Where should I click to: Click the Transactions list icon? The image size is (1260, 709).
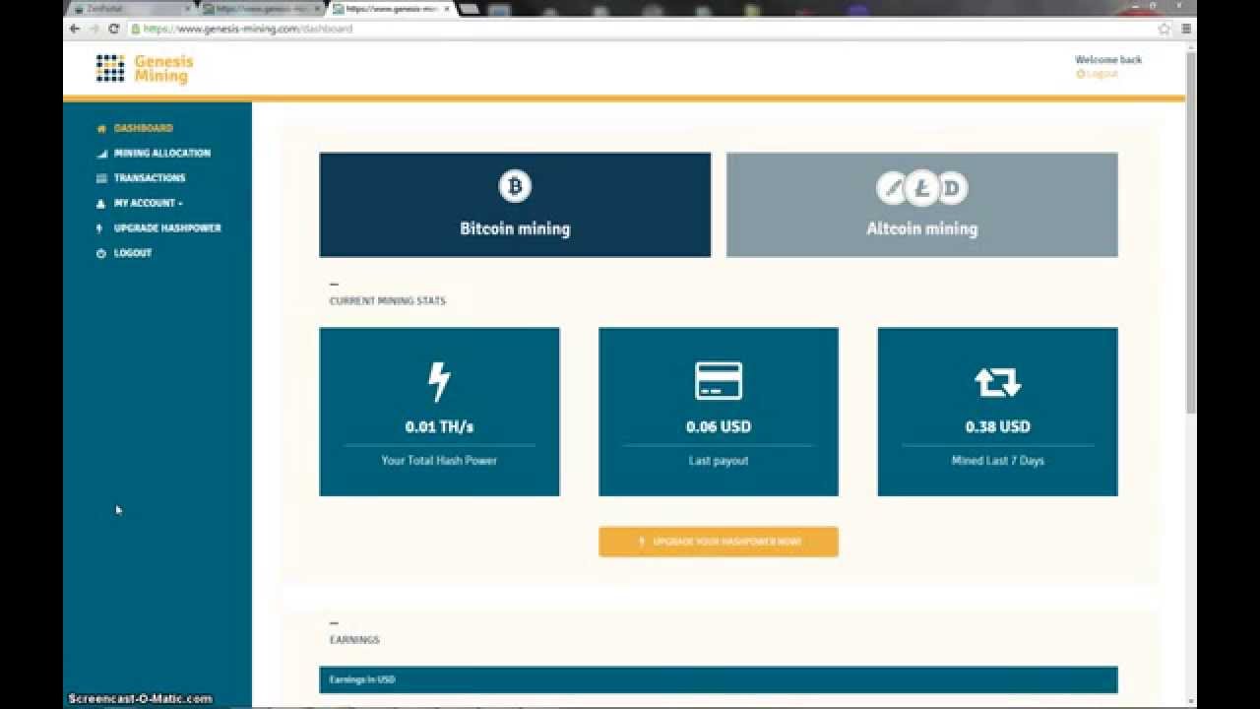100,178
